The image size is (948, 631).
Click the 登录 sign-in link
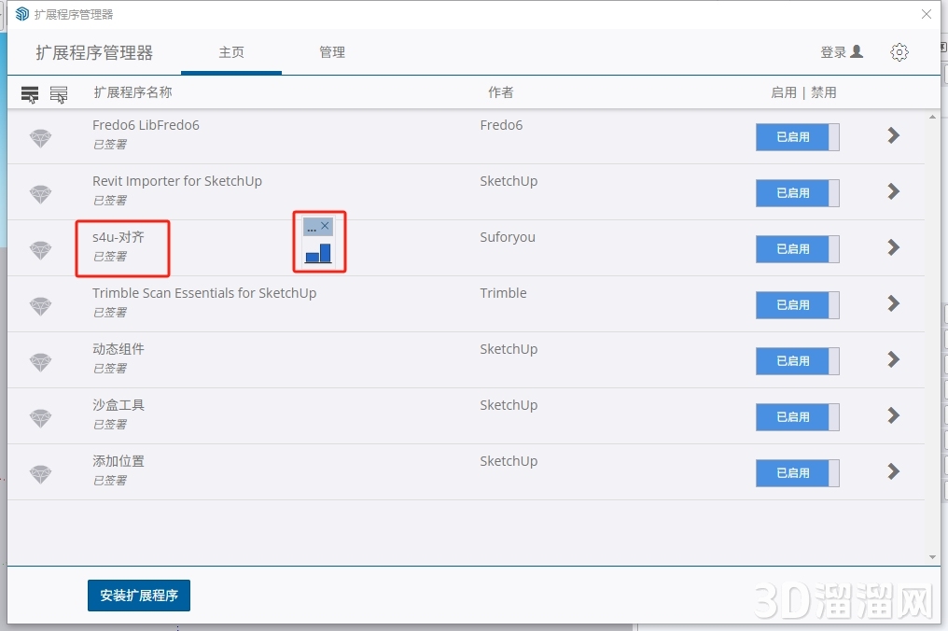[x=841, y=52]
